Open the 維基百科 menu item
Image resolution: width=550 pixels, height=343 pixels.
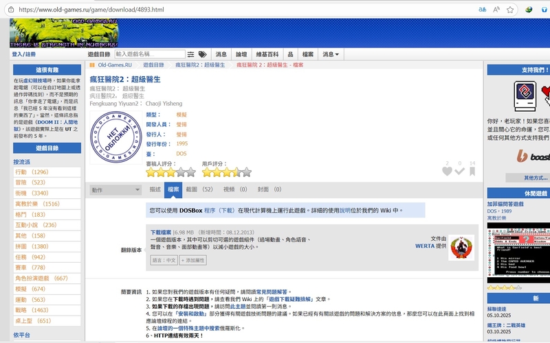click(x=267, y=54)
